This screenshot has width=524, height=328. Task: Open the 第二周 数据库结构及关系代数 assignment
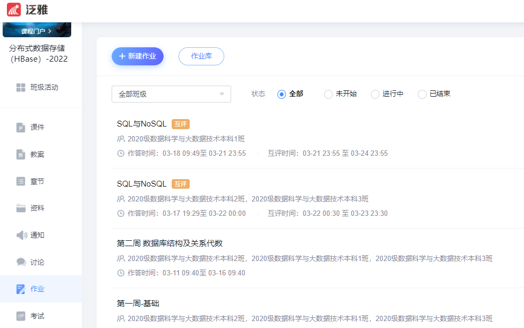(170, 243)
